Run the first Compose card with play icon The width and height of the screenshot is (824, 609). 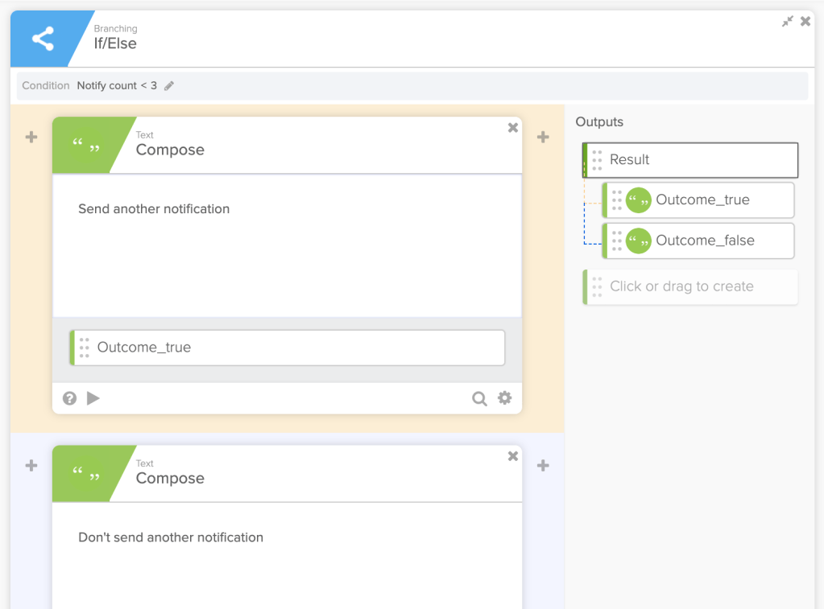pos(93,398)
